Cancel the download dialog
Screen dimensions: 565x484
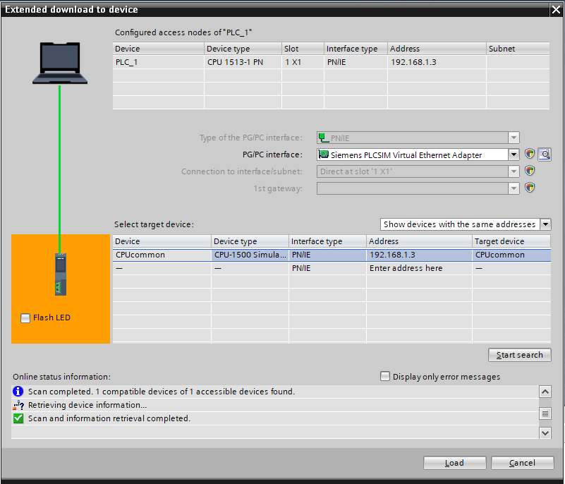pos(522,463)
